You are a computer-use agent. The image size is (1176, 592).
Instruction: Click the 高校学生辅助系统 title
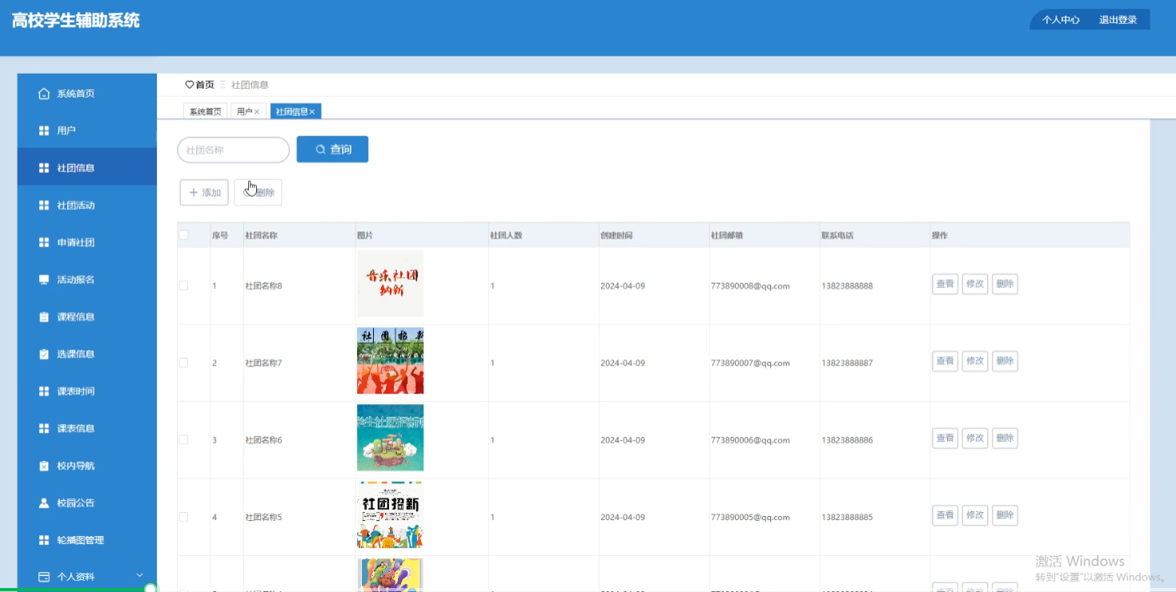click(x=76, y=21)
